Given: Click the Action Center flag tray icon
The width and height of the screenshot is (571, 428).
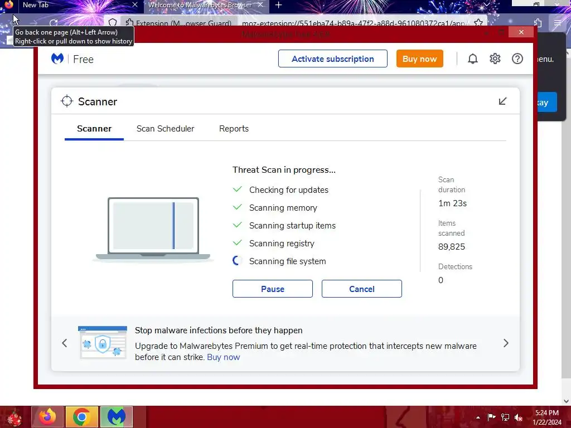Looking at the screenshot, I should tap(491, 417).
